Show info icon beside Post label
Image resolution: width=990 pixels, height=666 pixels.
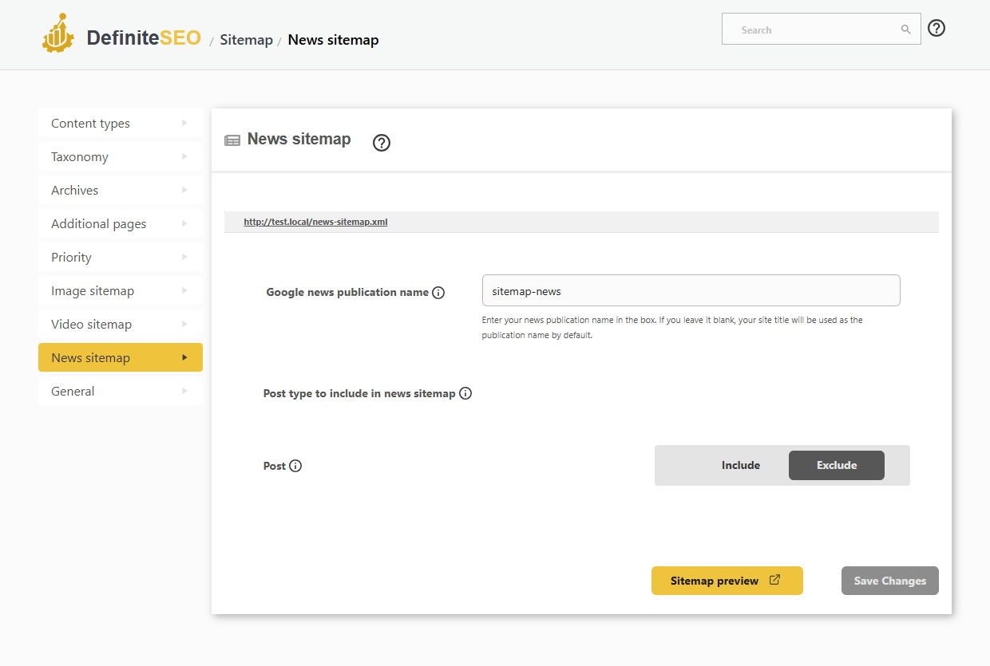pos(295,466)
